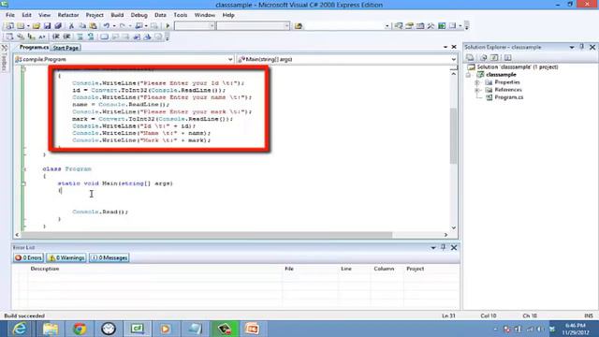Select Program.cs in Solution Explorer
This screenshot has height=337, width=599.
click(509, 97)
